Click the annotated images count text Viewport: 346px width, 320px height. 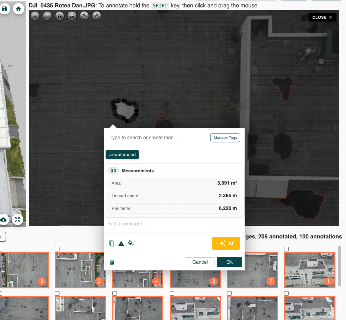[293, 236]
